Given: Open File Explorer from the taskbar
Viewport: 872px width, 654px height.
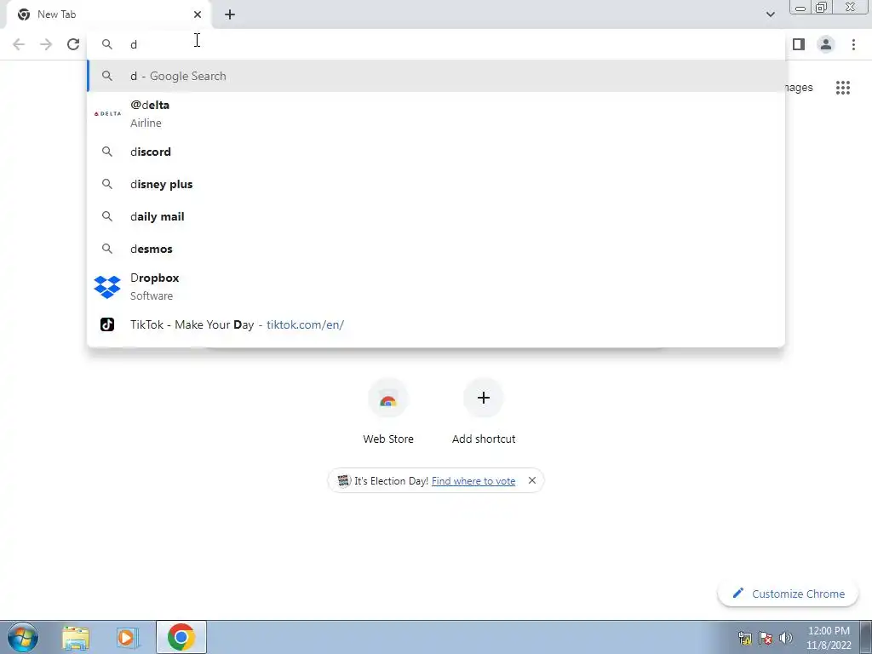Looking at the screenshot, I should tap(76, 638).
